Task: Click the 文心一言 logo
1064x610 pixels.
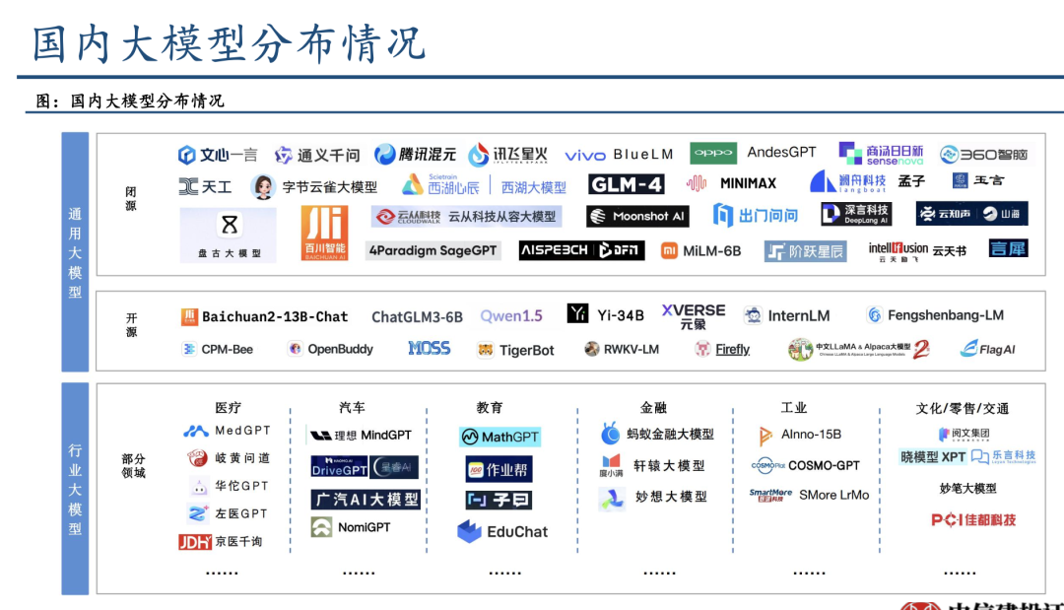Action: tap(218, 155)
